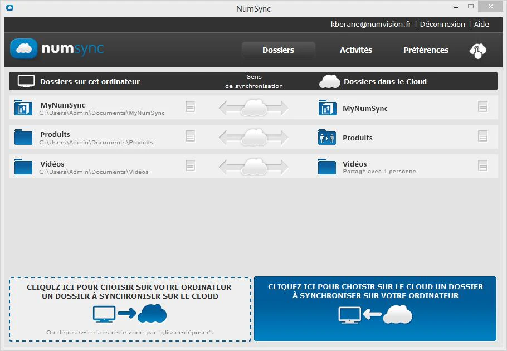Maximize the NumSync window
The image size is (507, 351).
pos(471,7)
